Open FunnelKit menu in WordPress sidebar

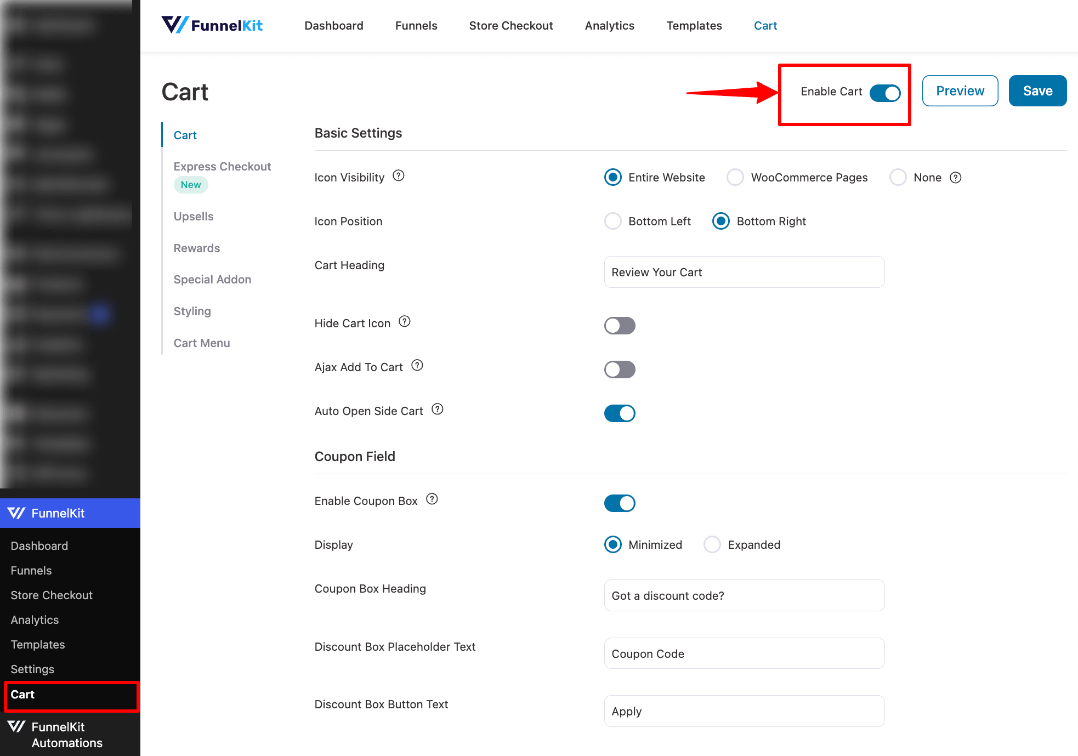point(70,513)
